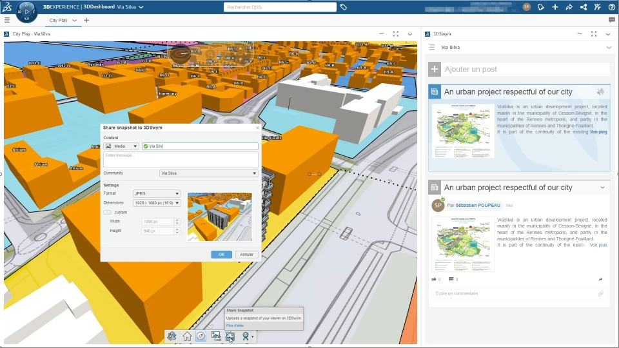Expand the 3DSwym widget menu chevron
619x348 pixels.
click(x=608, y=34)
